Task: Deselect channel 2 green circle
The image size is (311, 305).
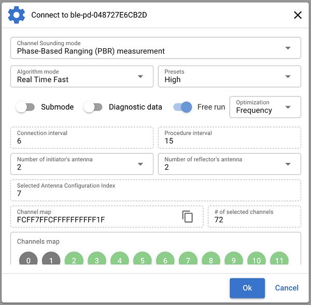Action: pyautogui.click(x=74, y=260)
